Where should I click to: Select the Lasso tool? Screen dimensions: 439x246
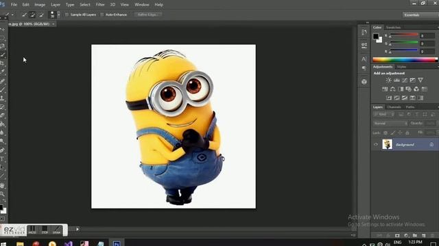tap(3, 46)
